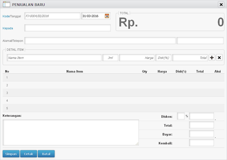Focus the Nama Item input box

(54, 58)
